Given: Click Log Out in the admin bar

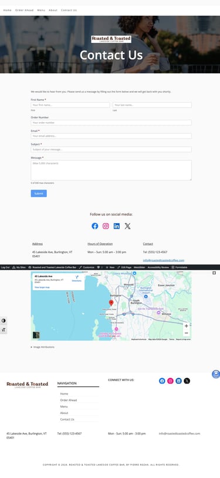Looking at the screenshot, I should (5, 267).
